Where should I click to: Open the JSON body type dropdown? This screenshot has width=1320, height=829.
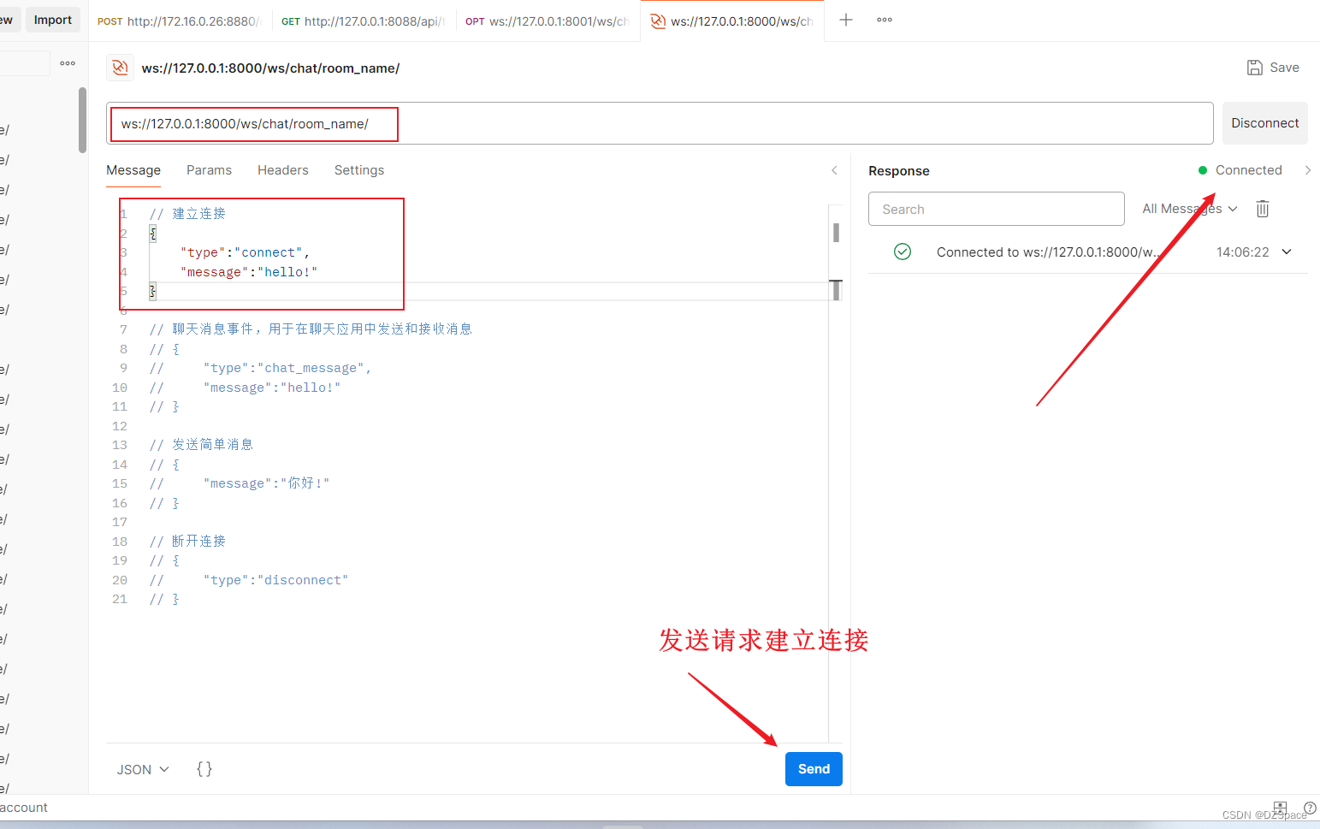tap(142, 768)
